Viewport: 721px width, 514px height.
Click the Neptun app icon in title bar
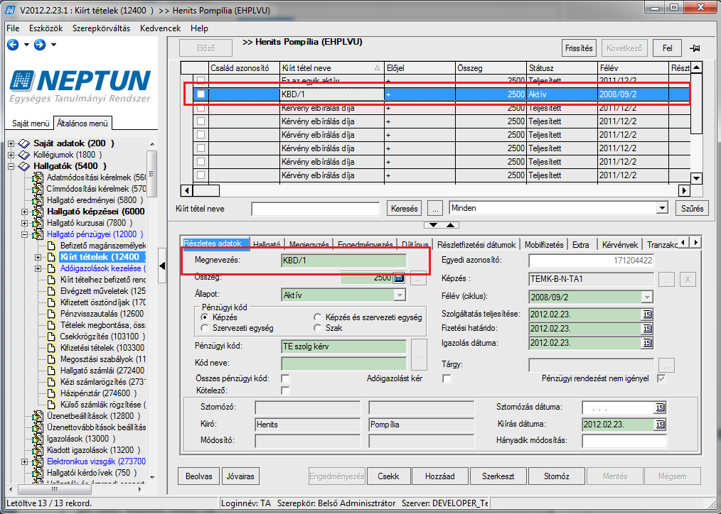click(x=10, y=10)
